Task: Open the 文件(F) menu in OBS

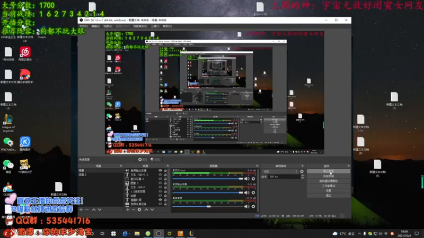Action: (84, 26)
